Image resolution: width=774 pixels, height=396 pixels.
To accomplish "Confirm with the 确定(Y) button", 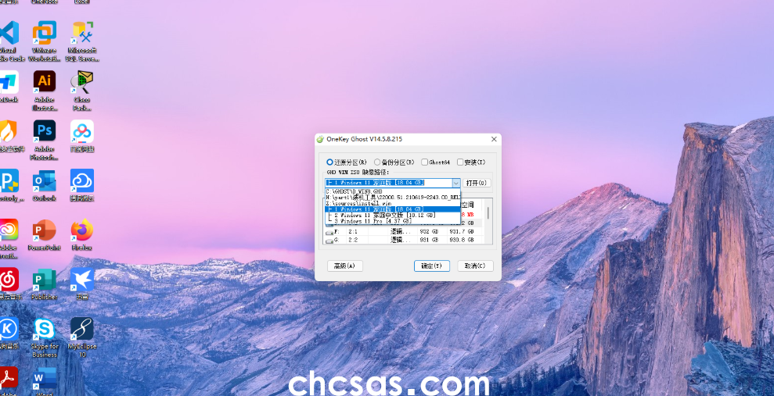I will [x=431, y=266].
